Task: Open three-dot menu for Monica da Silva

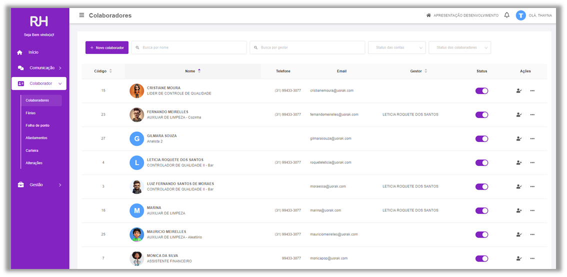Action: [x=532, y=258]
